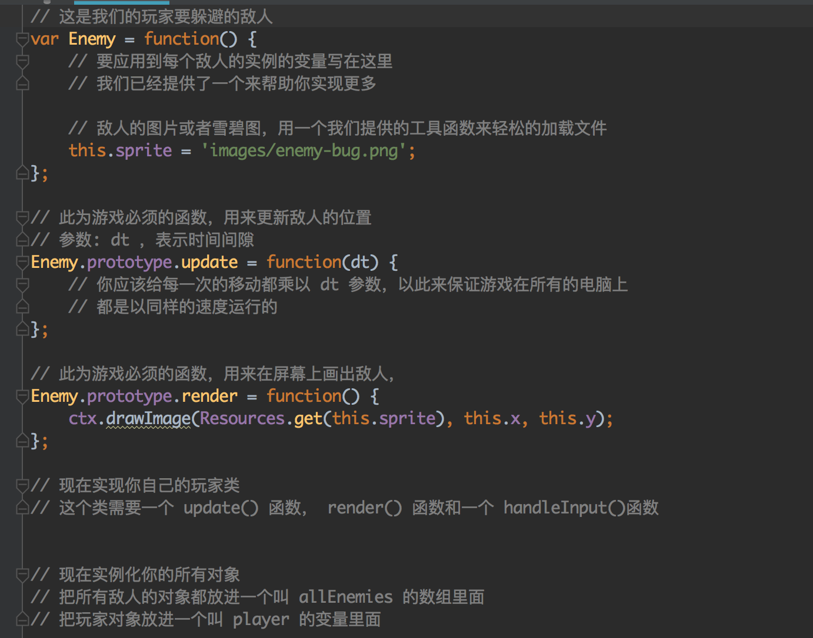This screenshot has height=638, width=813.
Task: Click 'this.y' in the drawImage call
Action: pos(568,419)
